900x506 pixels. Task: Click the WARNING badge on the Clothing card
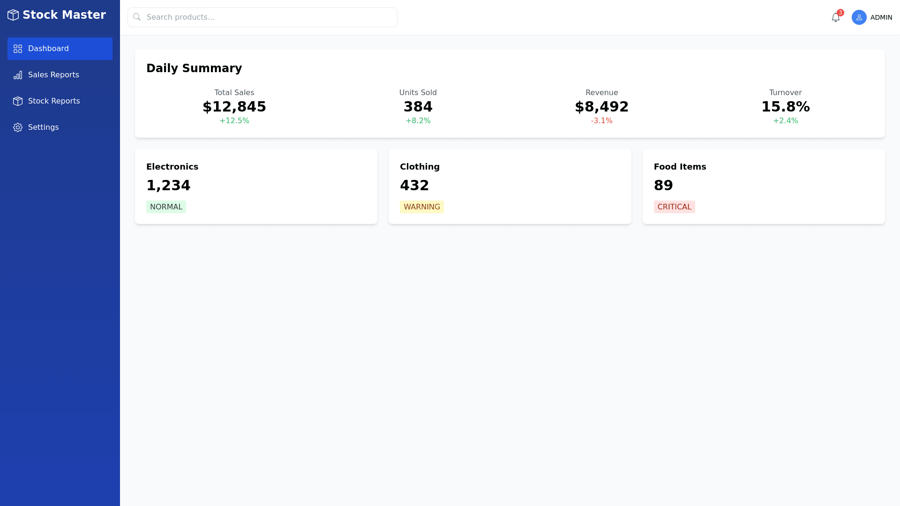point(421,207)
